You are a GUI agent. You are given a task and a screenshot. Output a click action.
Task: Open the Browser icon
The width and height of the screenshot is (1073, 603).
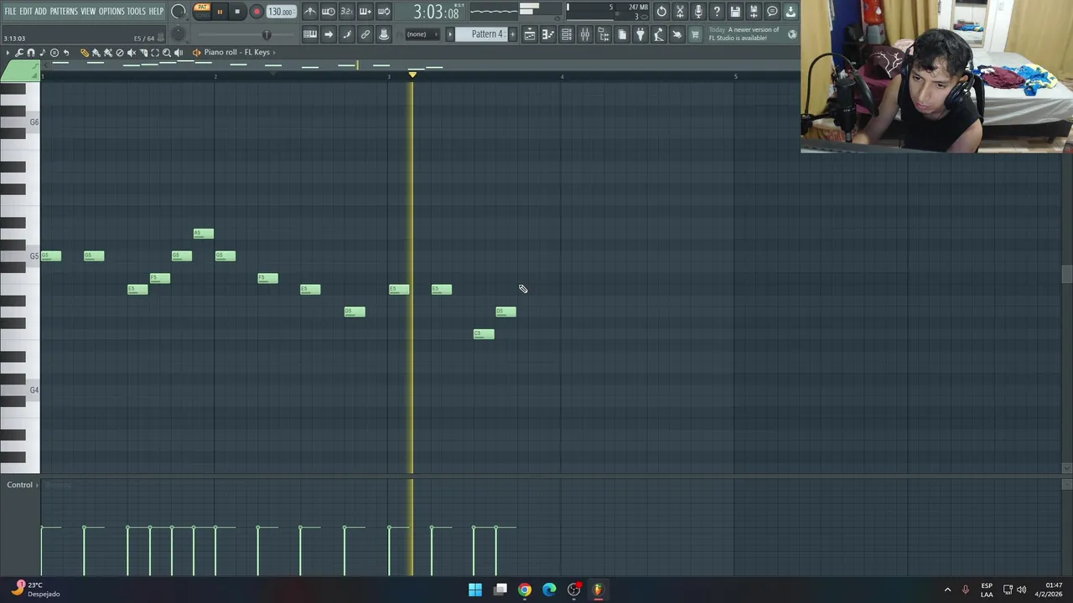tap(604, 34)
